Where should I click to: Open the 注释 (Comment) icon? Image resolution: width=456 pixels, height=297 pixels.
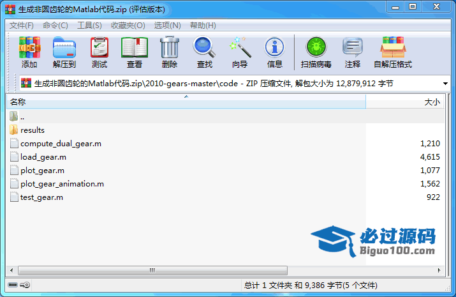353,52
